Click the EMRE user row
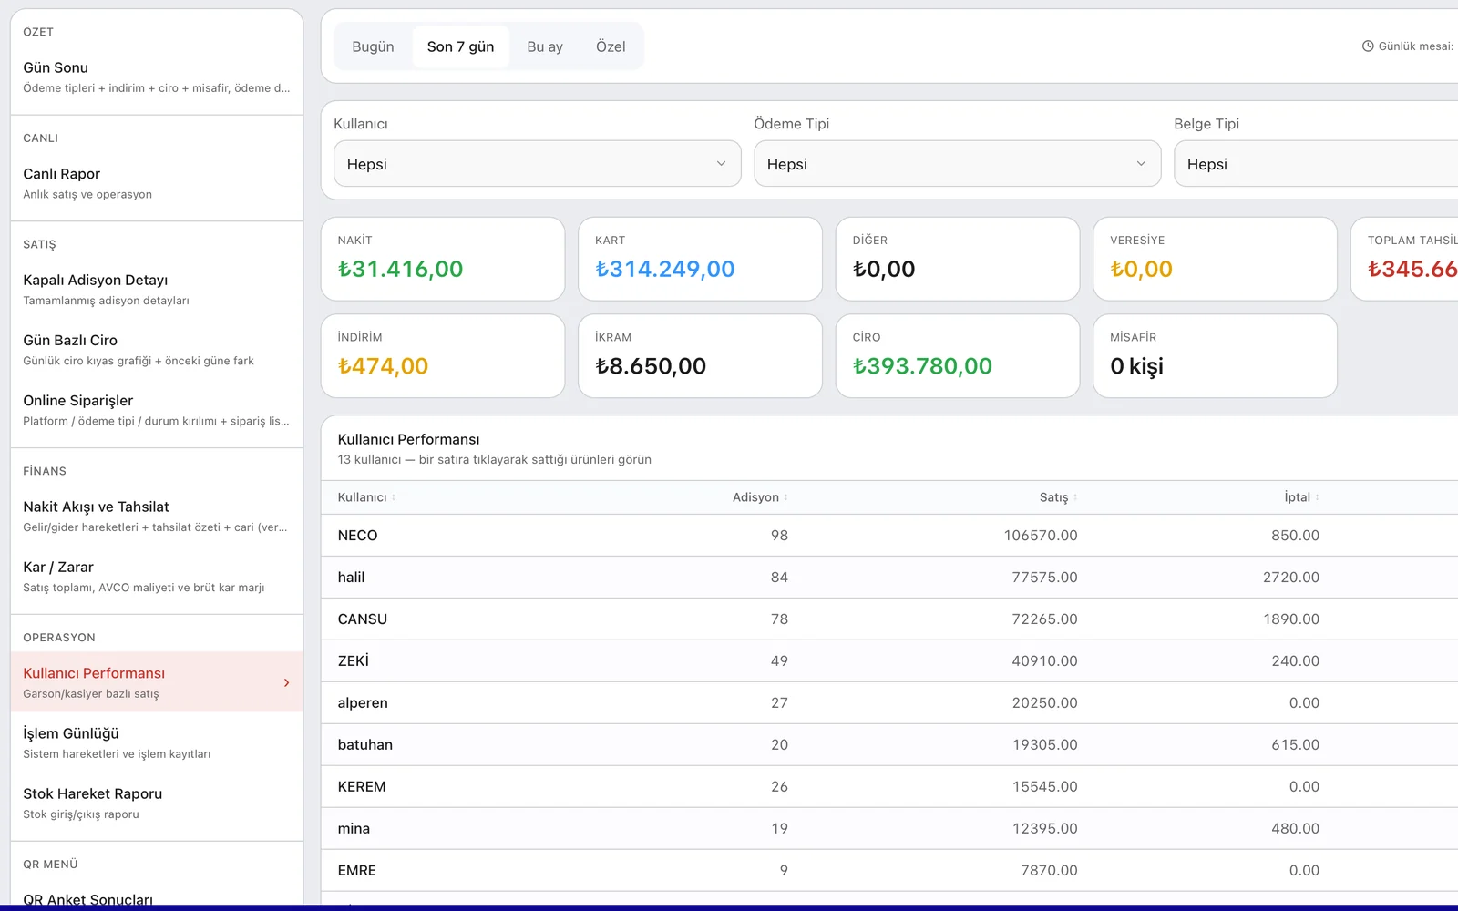1458x911 pixels. pos(889,871)
